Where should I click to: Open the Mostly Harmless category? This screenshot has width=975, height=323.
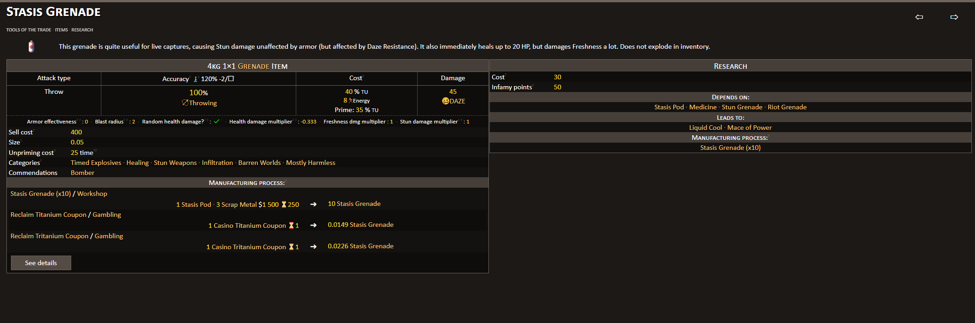310,163
